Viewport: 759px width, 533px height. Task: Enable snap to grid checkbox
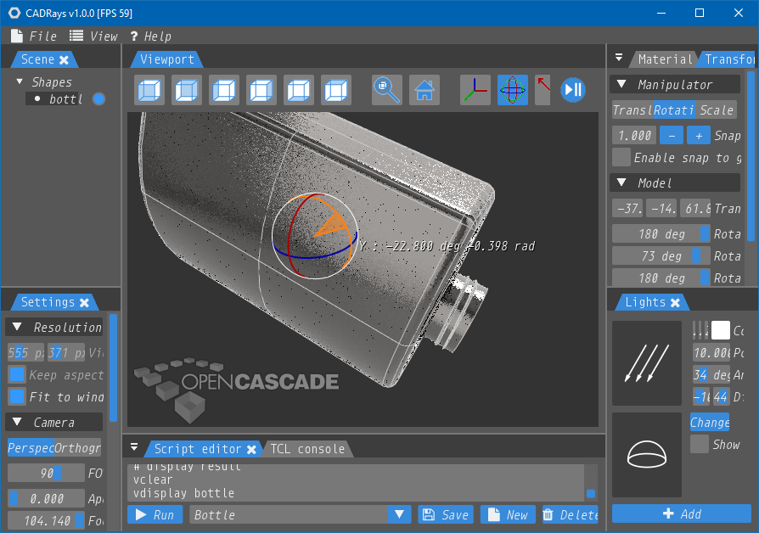(621, 157)
